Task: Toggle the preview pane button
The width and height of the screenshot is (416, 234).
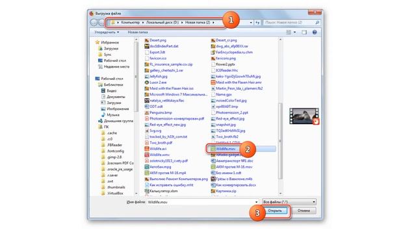Action: [304, 32]
